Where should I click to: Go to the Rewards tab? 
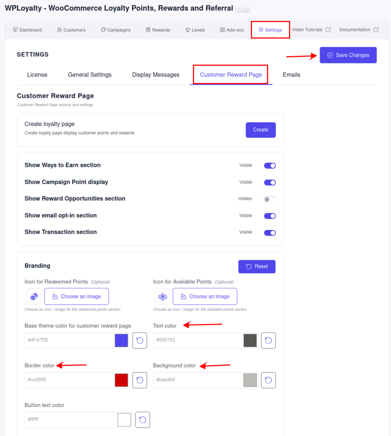tap(158, 30)
